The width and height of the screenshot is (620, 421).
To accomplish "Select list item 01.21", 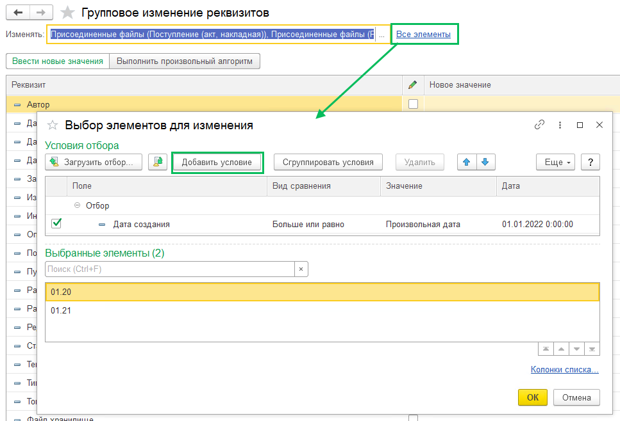I will [x=323, y=310].
